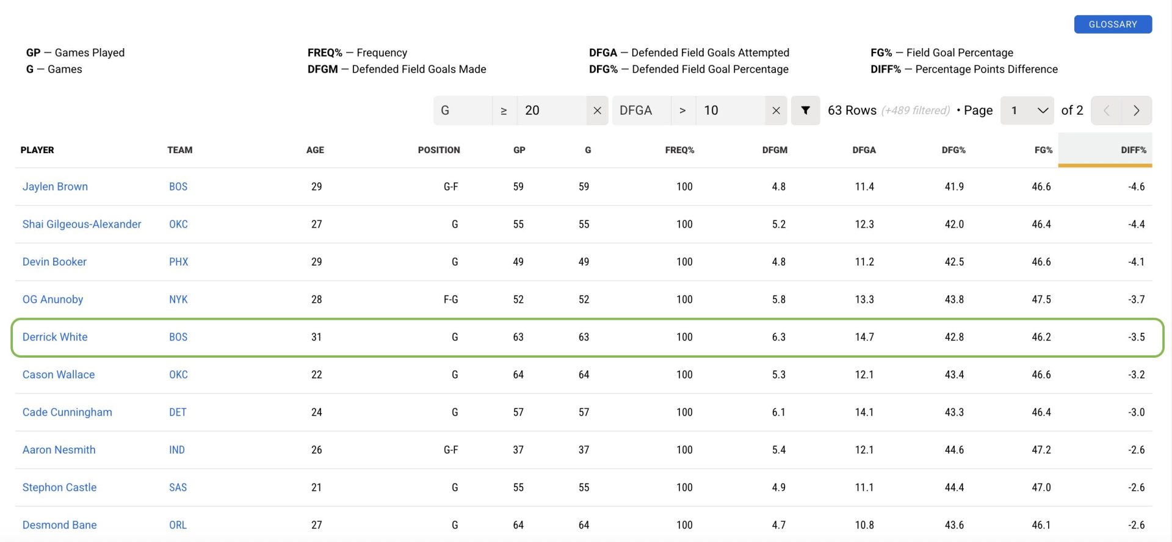Change the DFGA greater-than operator
The image size is (1172, 542).
(682, 110)
